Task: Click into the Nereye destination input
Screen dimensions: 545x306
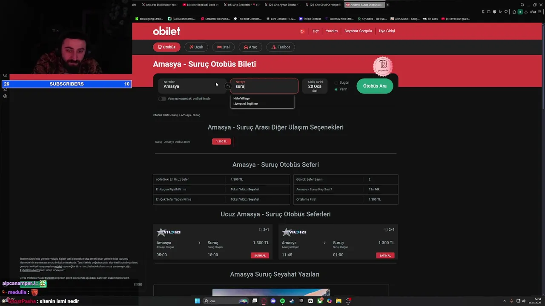Action: pyautogui.click(x=264, y=86)
